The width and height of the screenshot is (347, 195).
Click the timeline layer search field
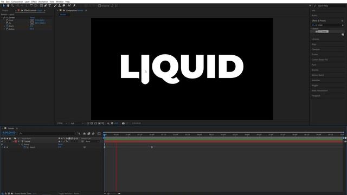[x=47, y=134]
